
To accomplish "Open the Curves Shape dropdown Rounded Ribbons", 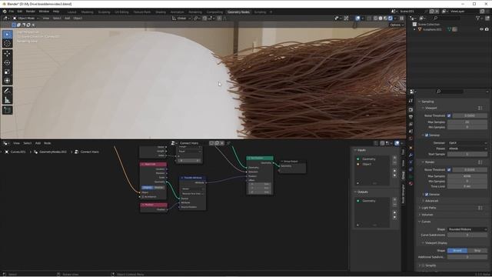I will (x=467, y=229).
